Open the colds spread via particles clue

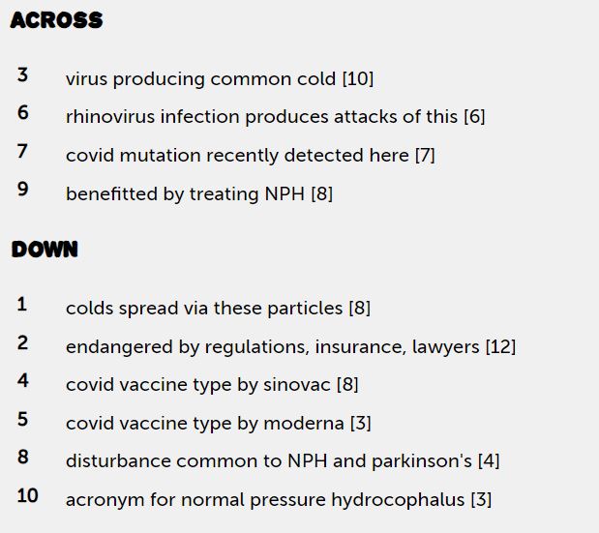point(218,309)
